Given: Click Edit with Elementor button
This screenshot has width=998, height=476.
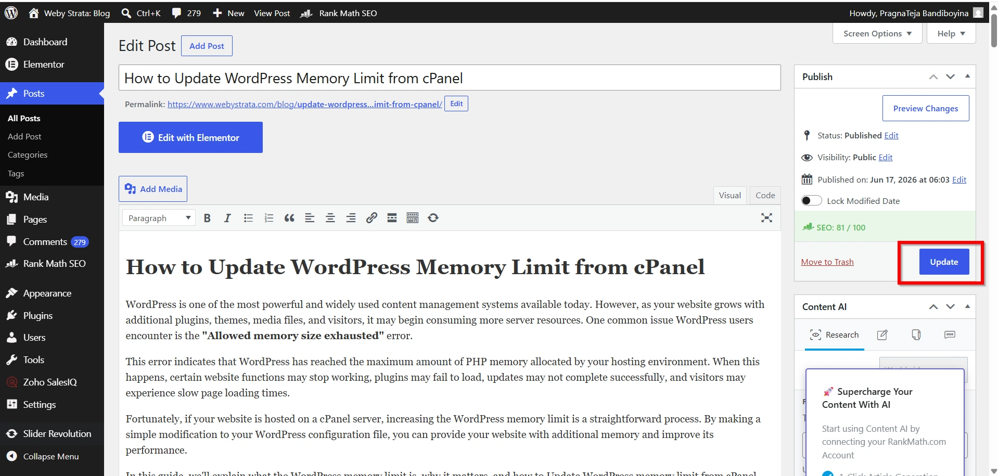Looking at the screenshot, I should pos(190,137).
